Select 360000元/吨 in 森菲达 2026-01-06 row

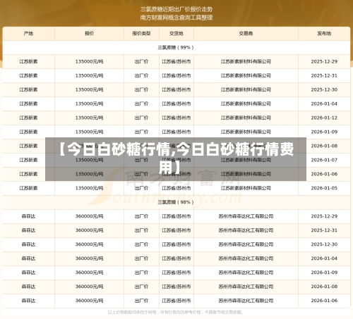89,301
